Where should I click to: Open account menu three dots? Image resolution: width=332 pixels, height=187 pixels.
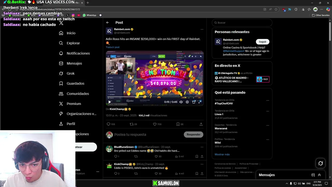coord(98,172)
